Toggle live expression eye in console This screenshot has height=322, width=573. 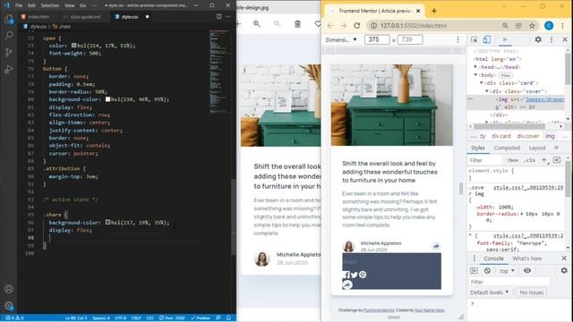[x=527, y=270]
